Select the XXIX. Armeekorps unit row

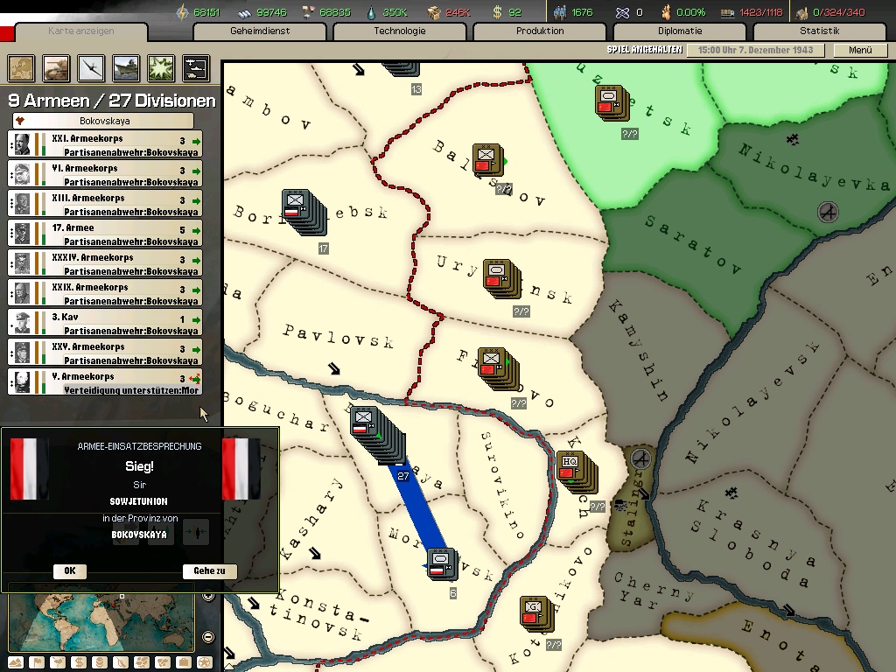pos(105,292)
